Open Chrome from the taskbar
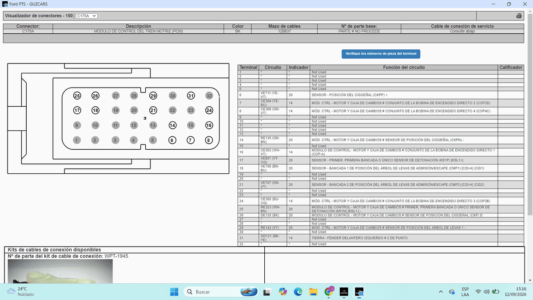Screen dimensions: 533x300 click(x=329, y=292)
